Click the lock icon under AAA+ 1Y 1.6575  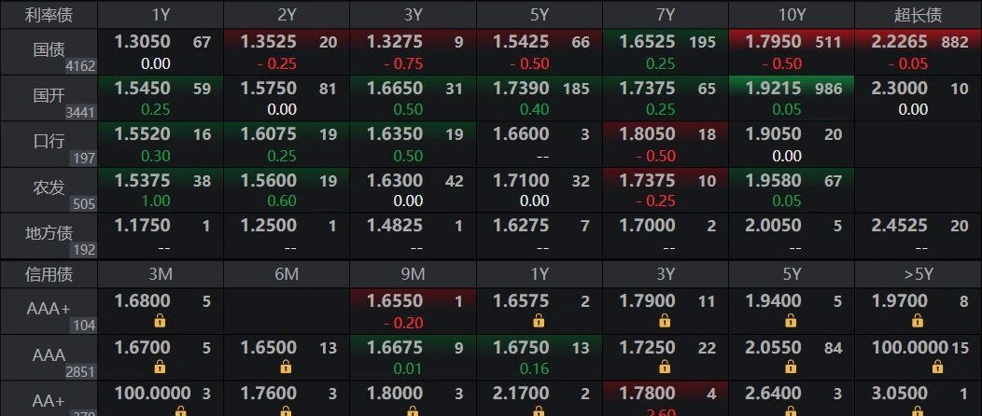pyautogui.click(x=539, y=321)
